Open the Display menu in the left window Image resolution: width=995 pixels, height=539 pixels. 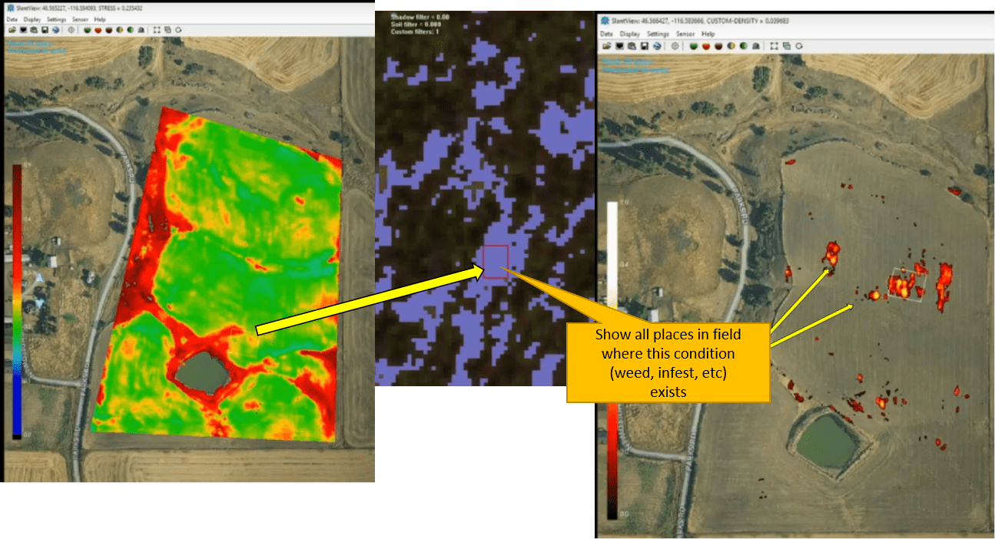[x=32, y=20]
